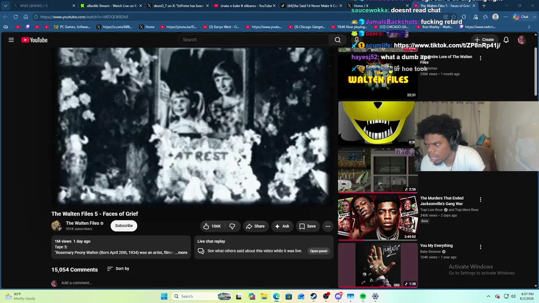Open You My Everything video thumbnail
Viewport: 539px width, 303px height.
(378, 265)
